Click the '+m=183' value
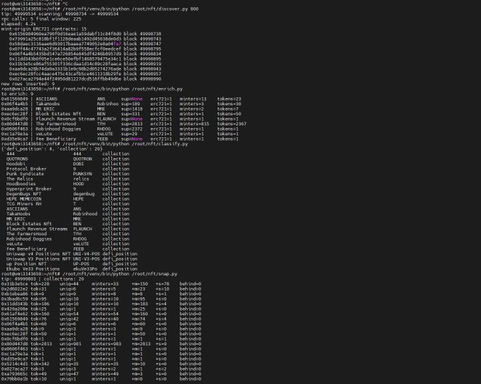The width and height of the screenshot is (481, 384). point(140,304)
